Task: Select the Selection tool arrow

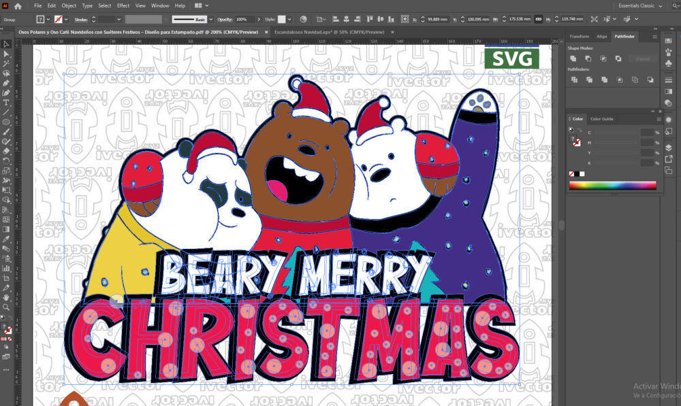Action: [x=6, y=44]
